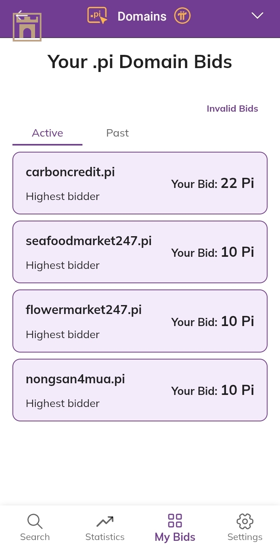Open the seafoodmarket247.pi bid card
This screenshot has height=549, width=280.
click(x=140, y=252)
